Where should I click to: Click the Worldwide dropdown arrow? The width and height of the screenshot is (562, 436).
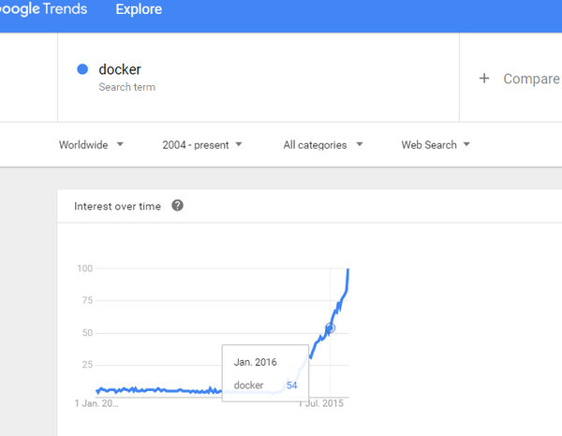(120, 144)
